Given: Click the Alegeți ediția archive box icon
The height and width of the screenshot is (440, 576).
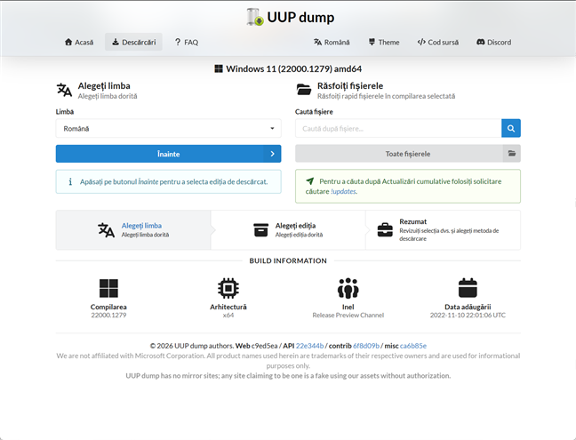Looking at the screenshot, I should (260, 230).
